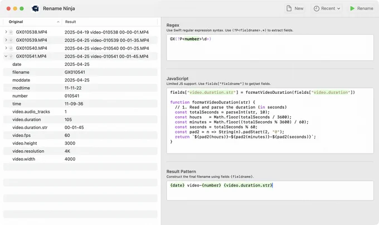Open the Recent dropdown

tap(327, 8)
